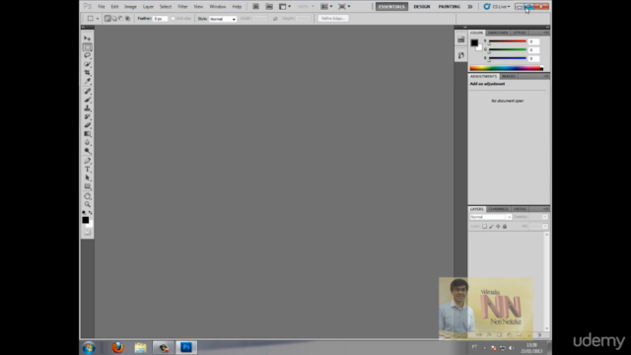Image resolution: width=631 pixels, height=355 pixels.
Task: Select the Rectangular Marquee tool in toolbox
Action: click(88, 47)
